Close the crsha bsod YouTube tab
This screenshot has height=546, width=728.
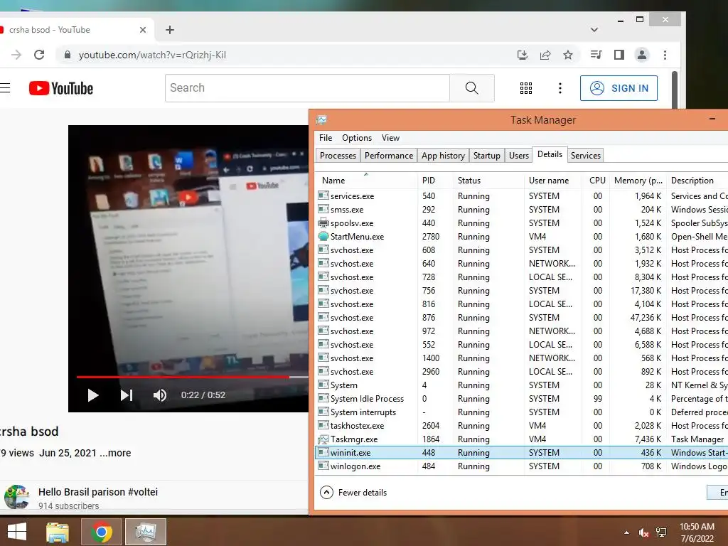(142, 30)
